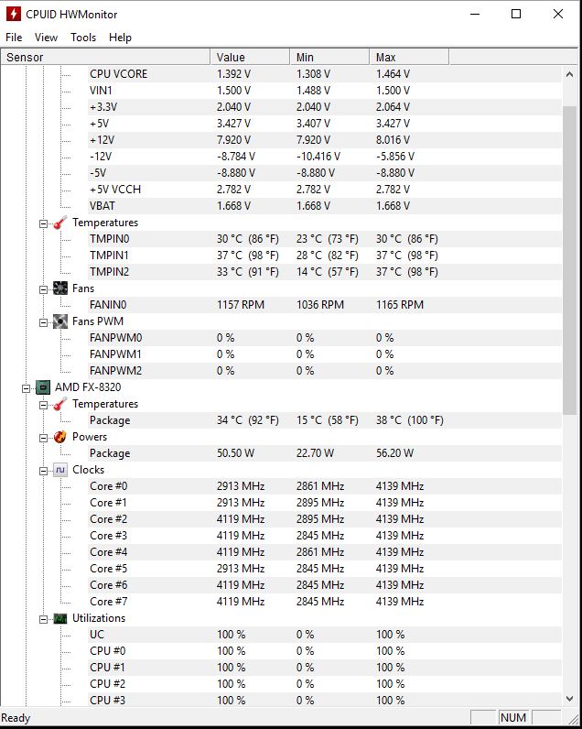
Task: Collapse the Clocks section expander
Action: pos(43,470)
